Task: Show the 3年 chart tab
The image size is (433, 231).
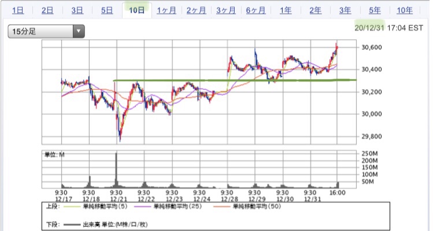Action: pos(345,10)
